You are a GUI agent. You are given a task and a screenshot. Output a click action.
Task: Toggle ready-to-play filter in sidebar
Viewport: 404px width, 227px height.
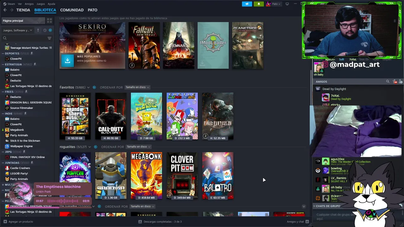(x=50, y=30)
